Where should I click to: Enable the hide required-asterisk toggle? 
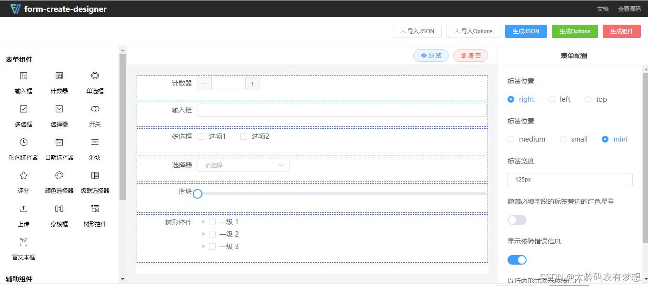pyautogui.click(x=517, y=219)
